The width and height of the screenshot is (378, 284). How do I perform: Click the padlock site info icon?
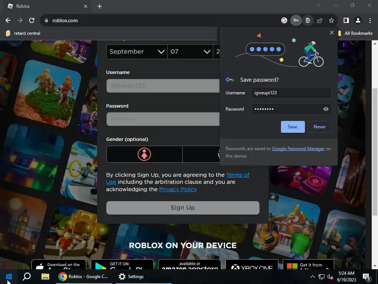(x=47, y=21)
